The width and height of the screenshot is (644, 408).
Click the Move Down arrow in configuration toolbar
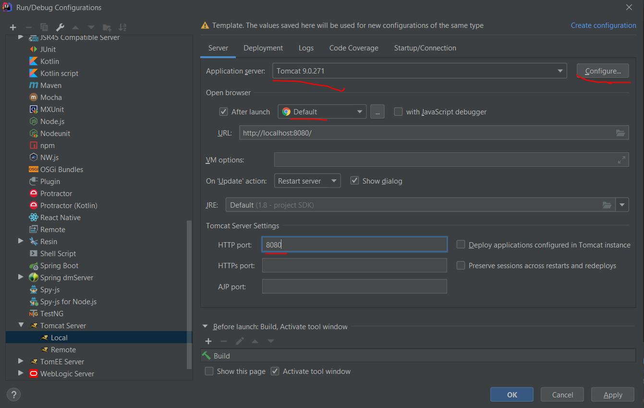coord(91,27)
